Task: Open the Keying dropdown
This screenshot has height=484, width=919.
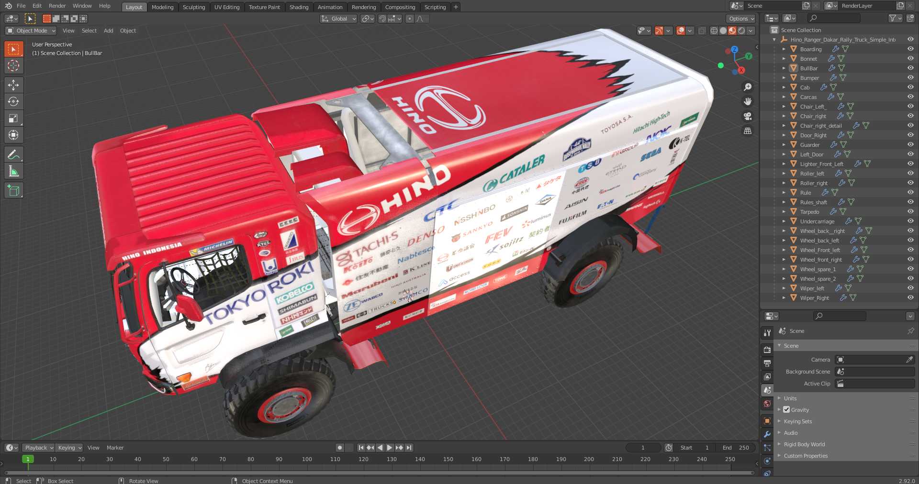Action: click(x=69, y=448)
